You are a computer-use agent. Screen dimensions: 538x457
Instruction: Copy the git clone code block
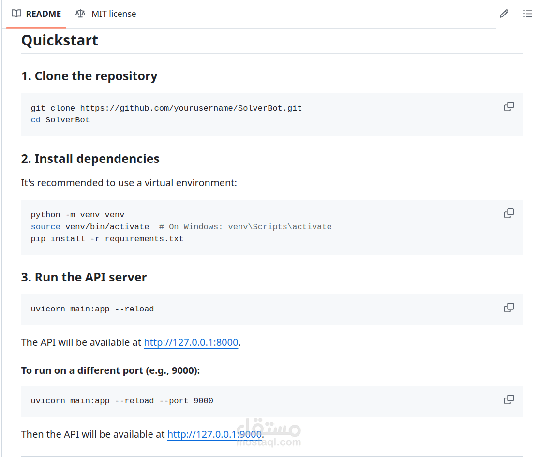point(509,106)
